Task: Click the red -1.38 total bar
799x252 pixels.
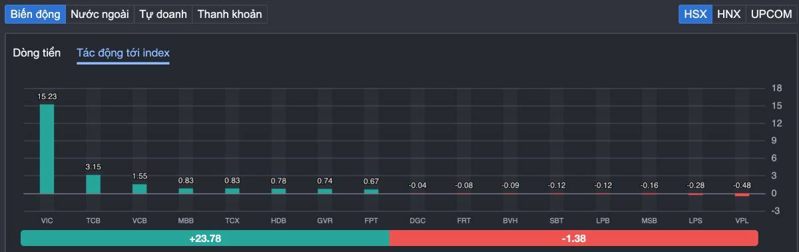Action: click(573, 238)
